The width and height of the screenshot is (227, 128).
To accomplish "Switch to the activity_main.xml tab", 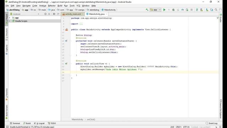I will [73, 14].
